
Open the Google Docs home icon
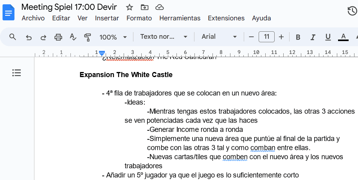9,13
